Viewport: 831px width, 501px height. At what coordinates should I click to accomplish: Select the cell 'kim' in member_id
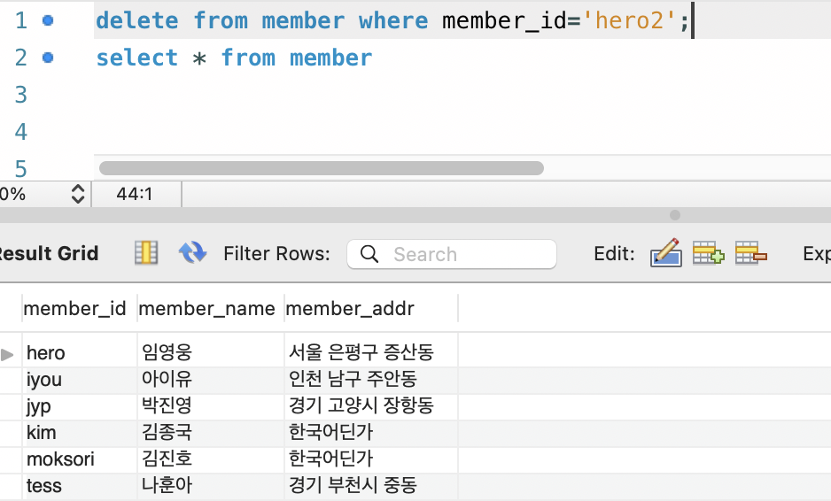pos(80,433)
